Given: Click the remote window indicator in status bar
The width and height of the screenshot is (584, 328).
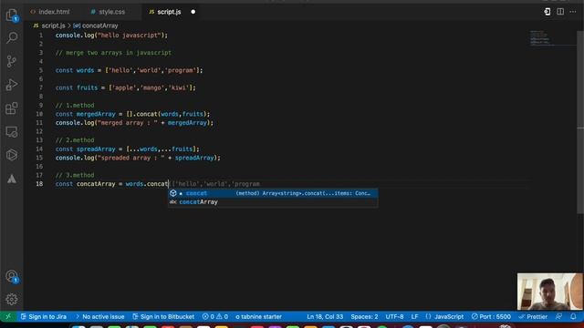Looking at the screenshot, I should coord(8,316).
